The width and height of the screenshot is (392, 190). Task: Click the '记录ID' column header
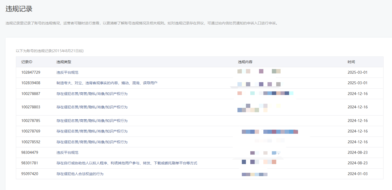pos(27,62)
